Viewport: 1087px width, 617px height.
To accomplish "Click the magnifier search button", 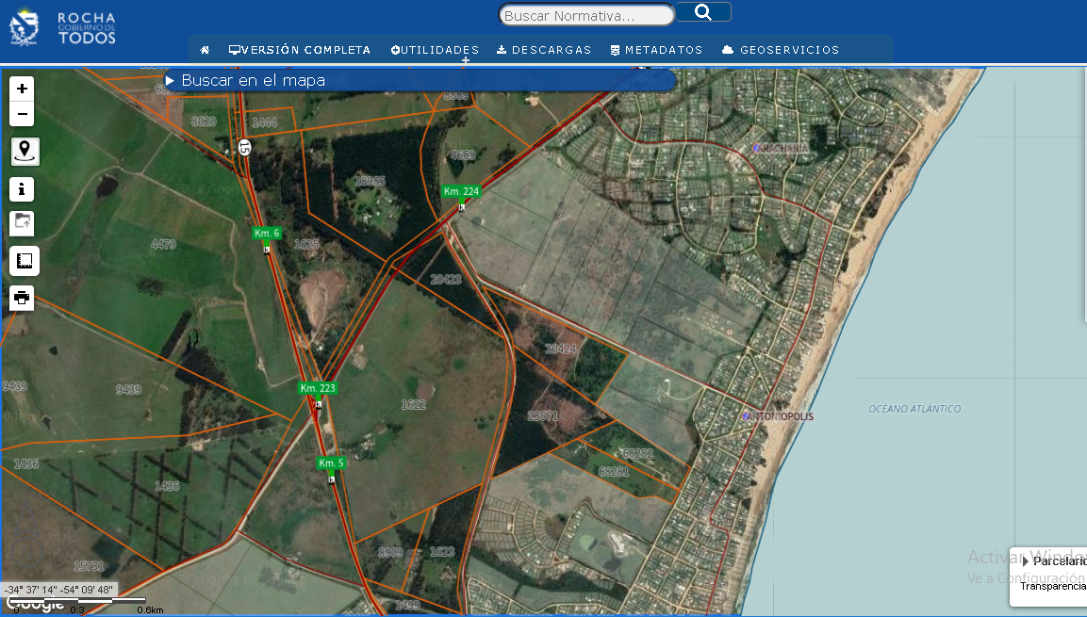I will (703, 12).
